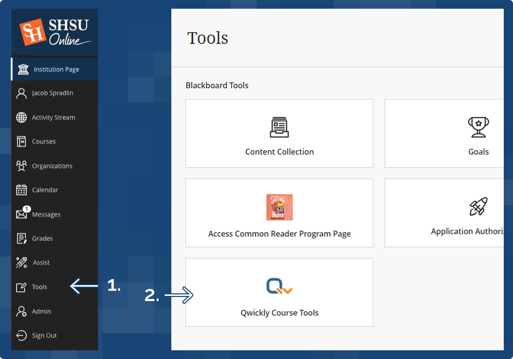Click the Blackboard Tools section heading
The image size is (513, 359).
pos(217,85)
